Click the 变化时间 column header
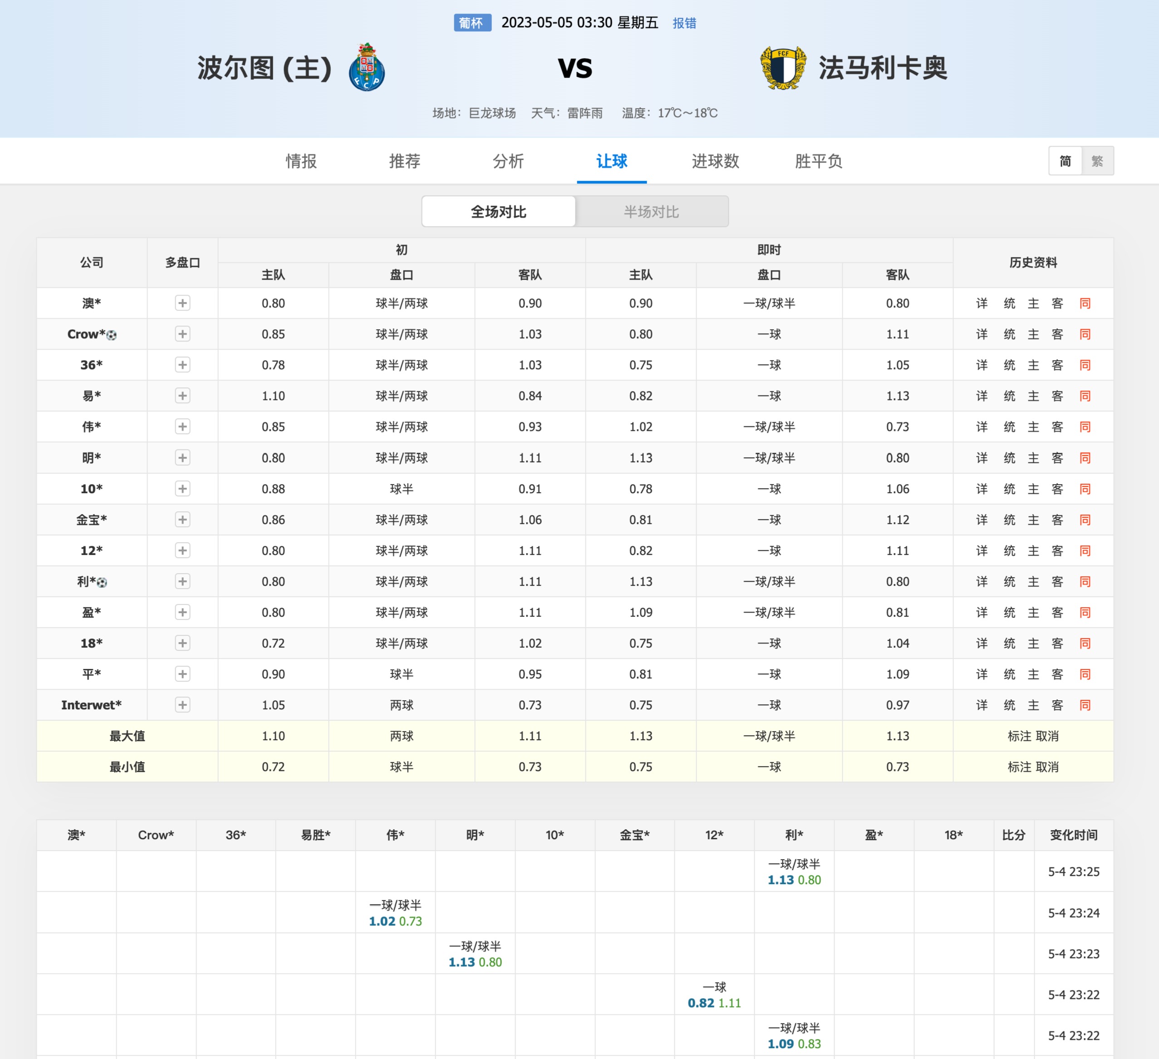The image size is (1159, 1059). coord(1073,835)
